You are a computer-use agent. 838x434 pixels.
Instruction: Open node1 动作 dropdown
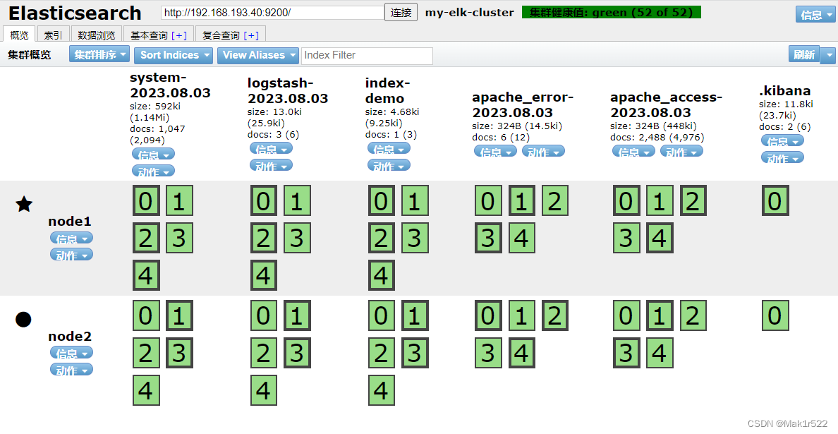[72, 255]
